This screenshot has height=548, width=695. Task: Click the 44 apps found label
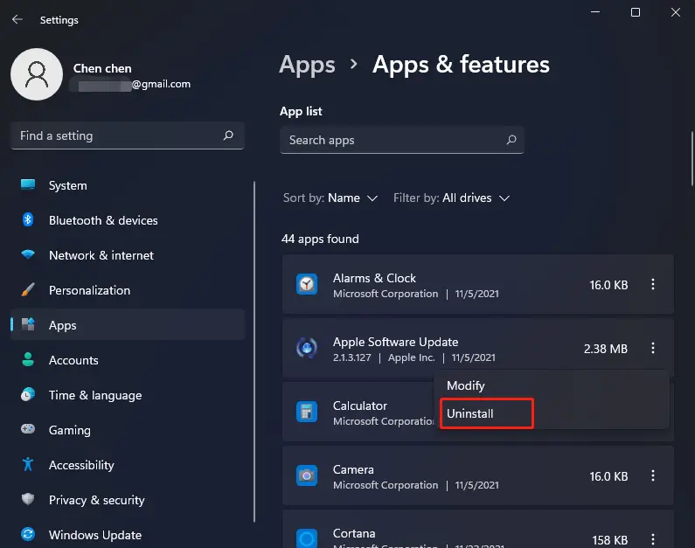click(321, 239)
